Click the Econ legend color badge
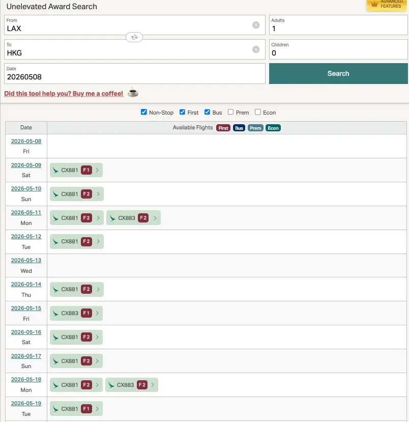 pos(273,128)
